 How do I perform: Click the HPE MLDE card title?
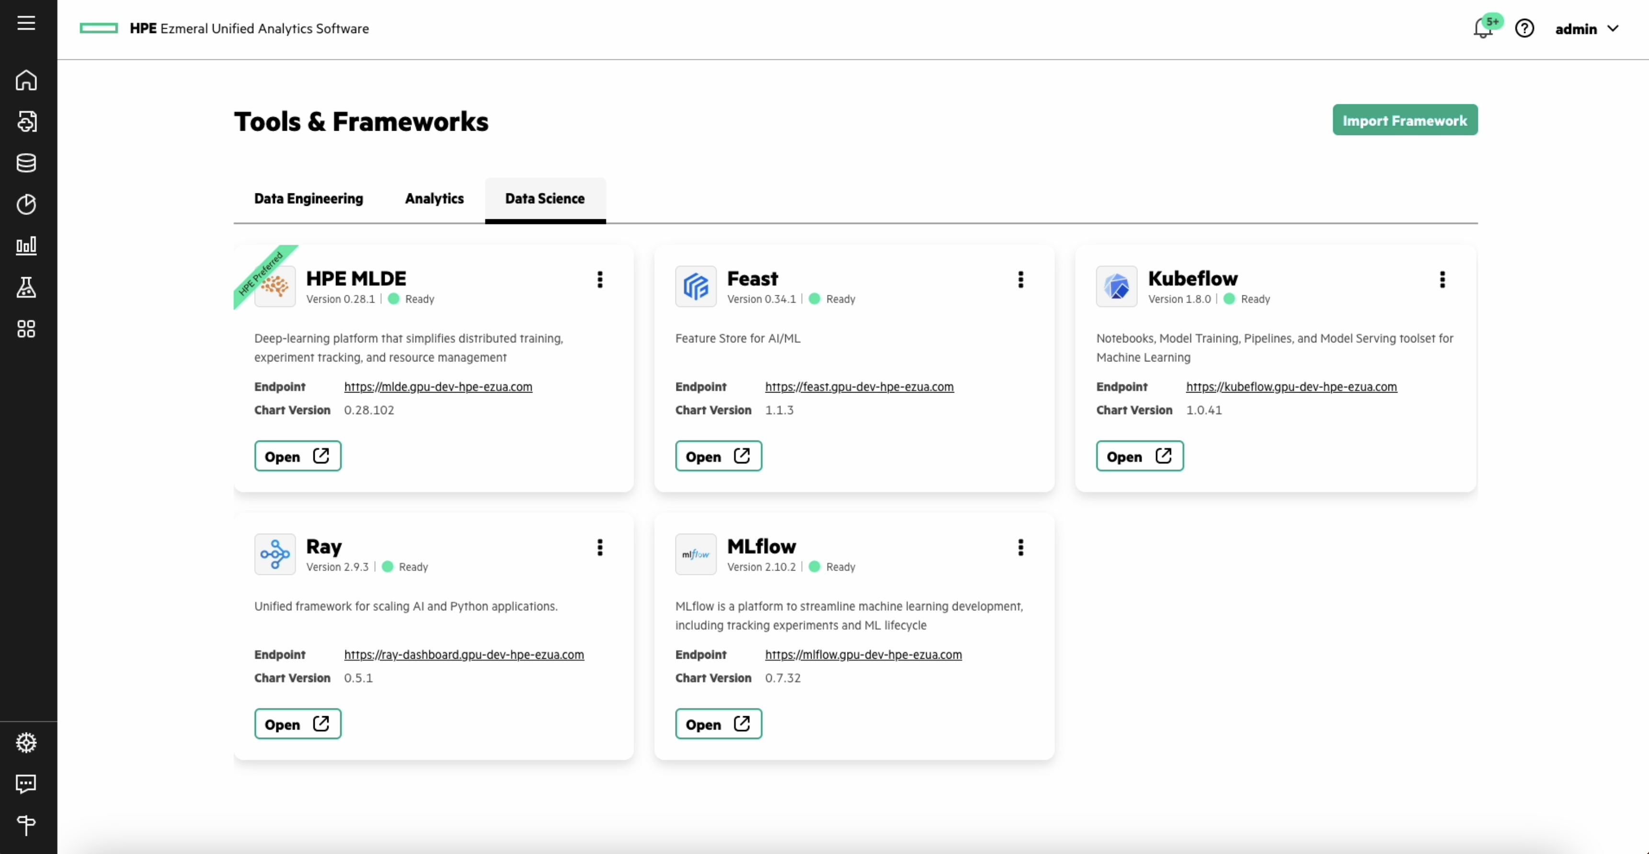pyautogui.click(x=356, y=279)
